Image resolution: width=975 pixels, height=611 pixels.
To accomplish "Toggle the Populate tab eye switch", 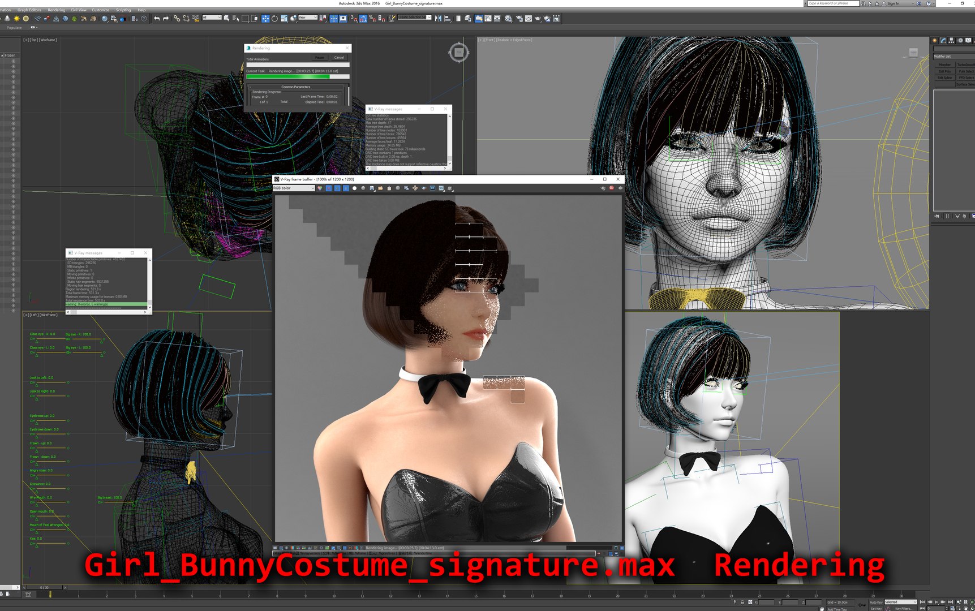I will pyautogui.click(x=33, y=27).
